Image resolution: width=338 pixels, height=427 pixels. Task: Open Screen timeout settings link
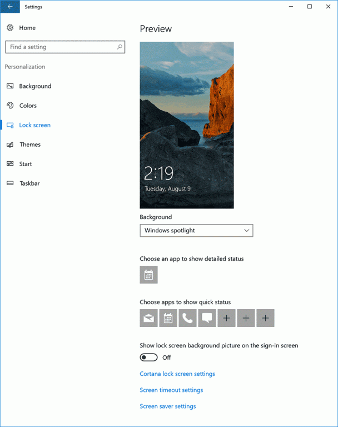tap(171, 390)
